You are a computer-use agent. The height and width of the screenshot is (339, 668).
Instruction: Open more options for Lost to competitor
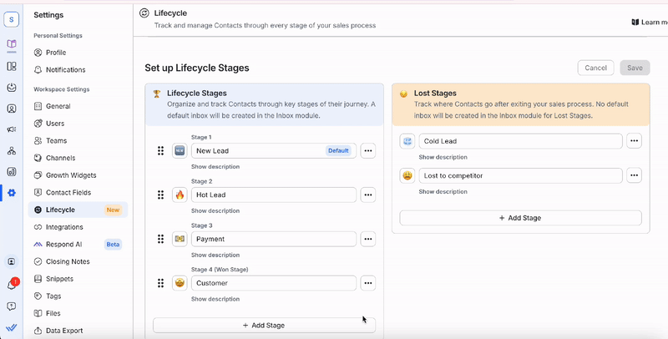tap(634, 175)
